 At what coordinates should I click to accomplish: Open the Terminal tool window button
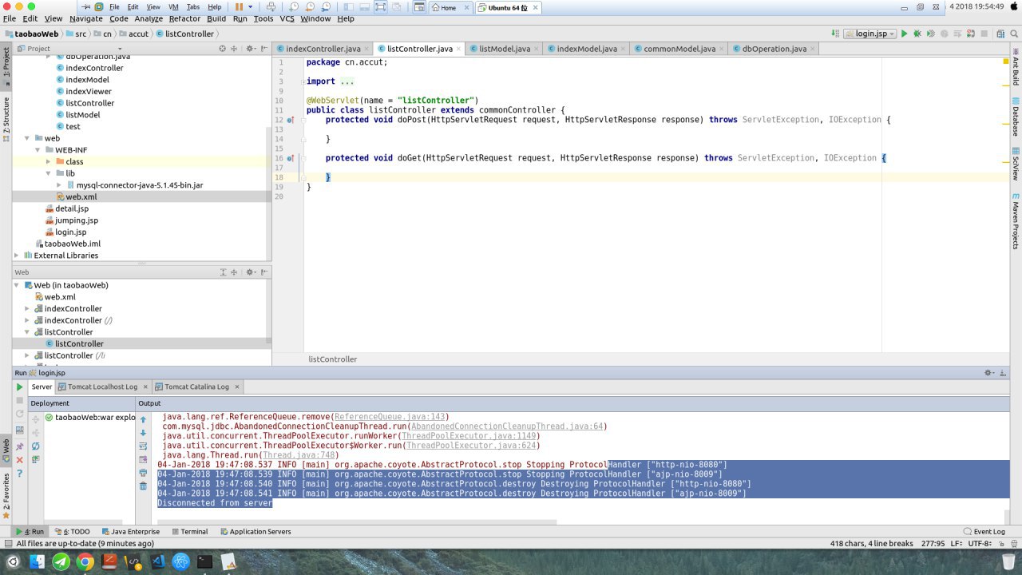(x=188, y=532)
